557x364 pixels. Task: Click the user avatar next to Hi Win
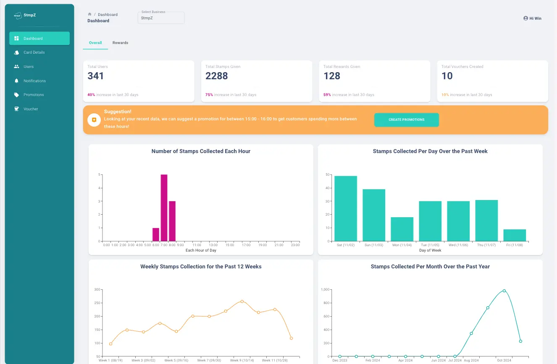(525, 18)
